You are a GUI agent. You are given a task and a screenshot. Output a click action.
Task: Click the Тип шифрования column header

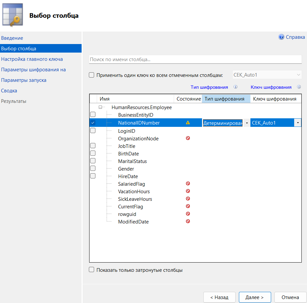[x=226, y=99]
